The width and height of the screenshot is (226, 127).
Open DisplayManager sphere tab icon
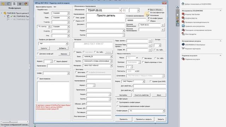pos(26,4)
